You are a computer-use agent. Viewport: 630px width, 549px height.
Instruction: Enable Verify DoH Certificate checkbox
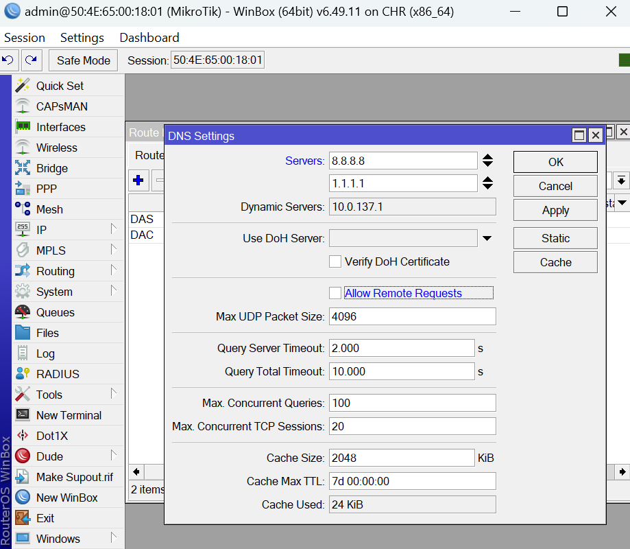point(335,261)
